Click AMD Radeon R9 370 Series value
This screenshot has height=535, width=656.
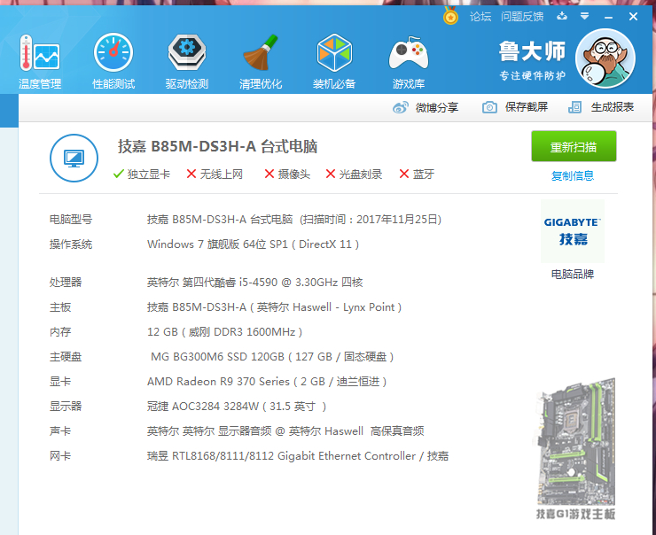[x=267, y=381]
